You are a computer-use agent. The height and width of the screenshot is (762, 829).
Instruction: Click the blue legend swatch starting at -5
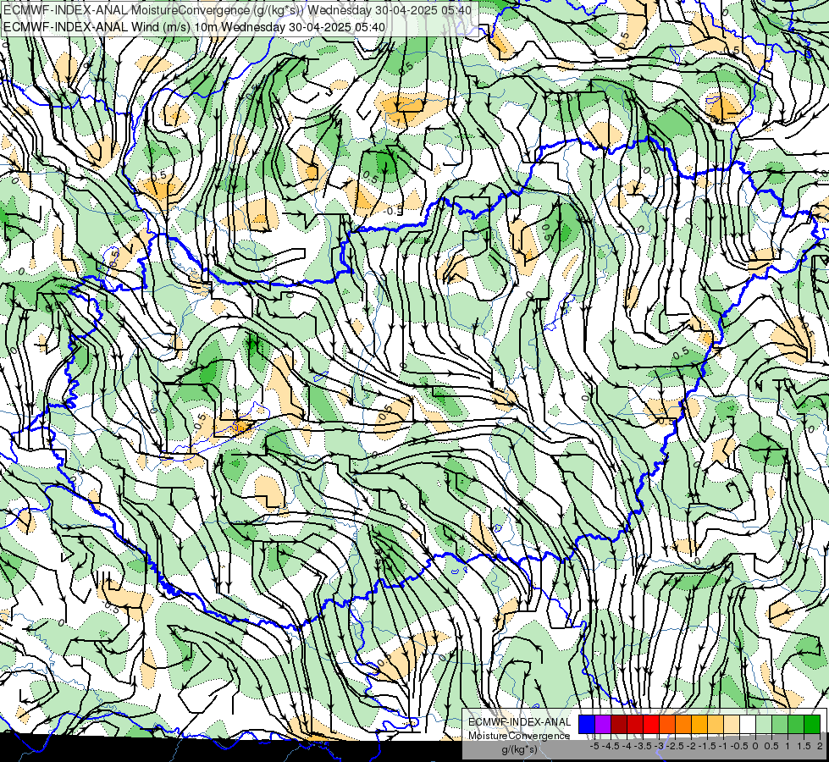coord(587,724)
